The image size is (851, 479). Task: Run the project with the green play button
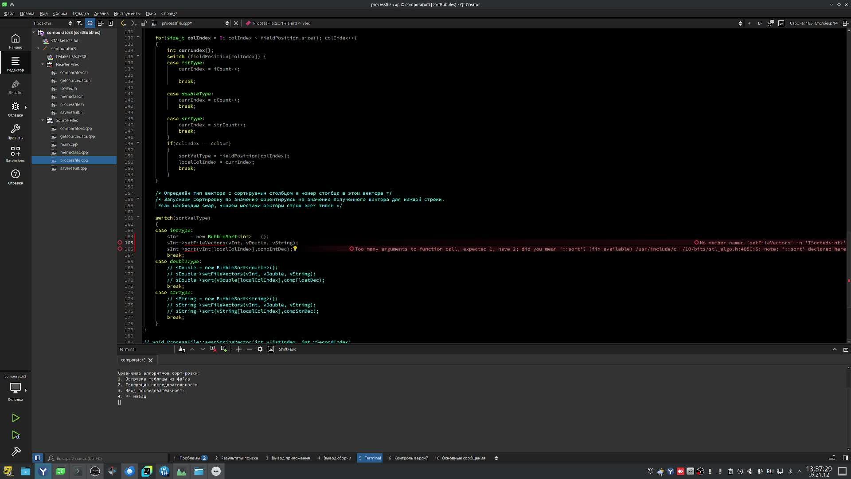[x=16, y=418]
